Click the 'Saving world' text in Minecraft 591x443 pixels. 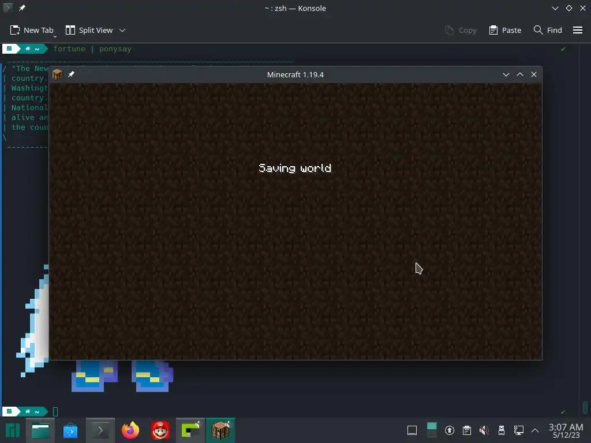295,168
